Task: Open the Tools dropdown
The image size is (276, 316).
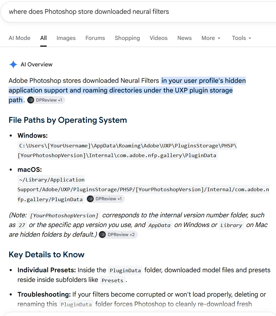Action: [242, 38]
